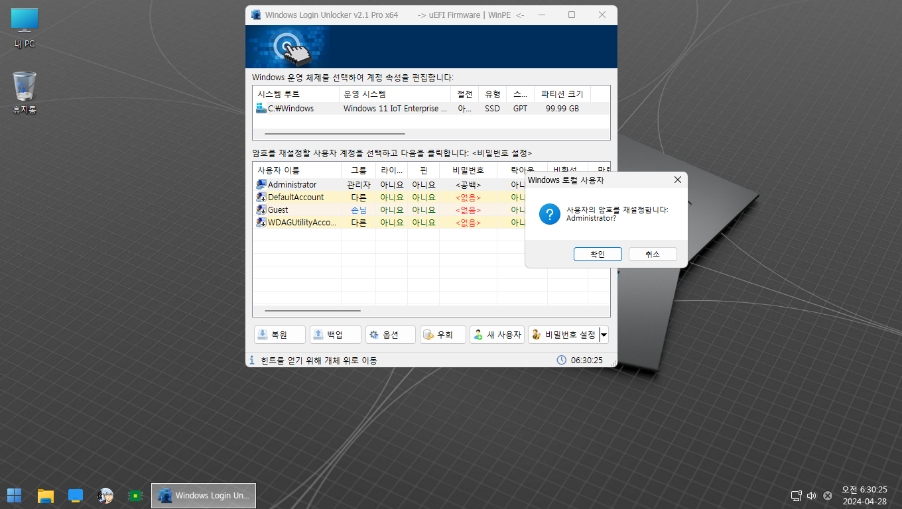Open File Explorer from taskbar

[45, 495]
